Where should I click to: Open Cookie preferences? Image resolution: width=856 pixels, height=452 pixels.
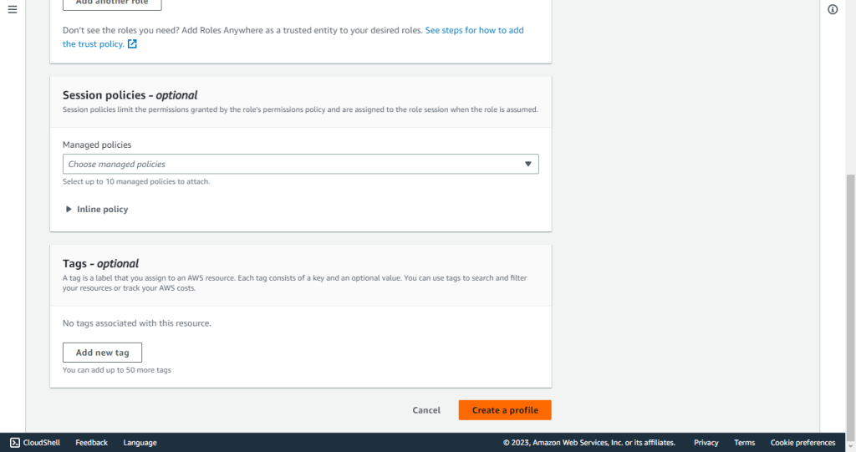point(802,443)
